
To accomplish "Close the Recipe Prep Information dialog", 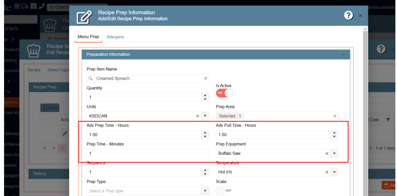I will pyautogui.click(x=360, y=16).
